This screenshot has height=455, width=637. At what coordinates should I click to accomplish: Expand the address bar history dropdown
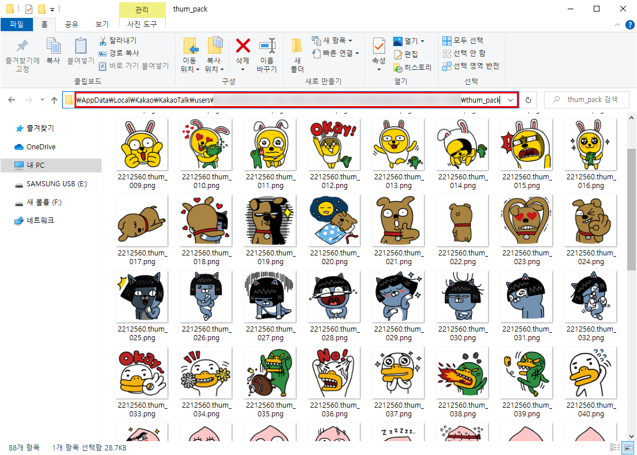511,100
